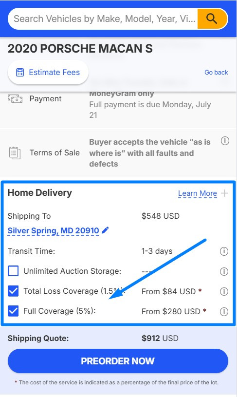The width and height of the screenshot is (237, 397).
Task: Click the Terms of Sale clipboard icon
Action: click(x=15, y=153)
